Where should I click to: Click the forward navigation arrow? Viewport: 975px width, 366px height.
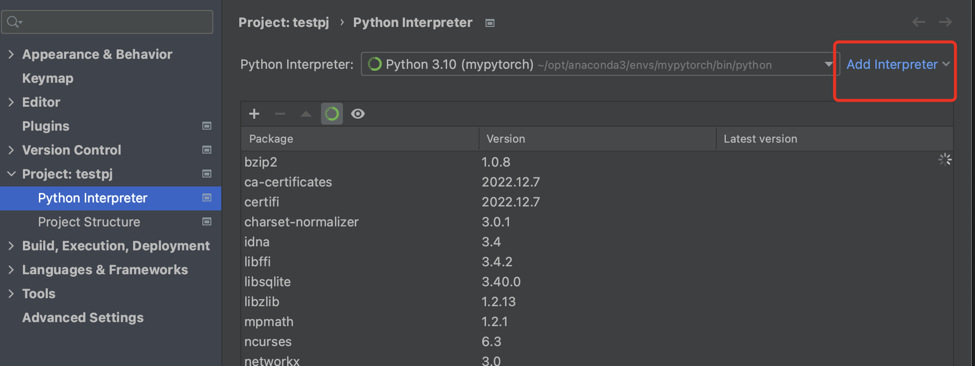[x=945, y=22]
